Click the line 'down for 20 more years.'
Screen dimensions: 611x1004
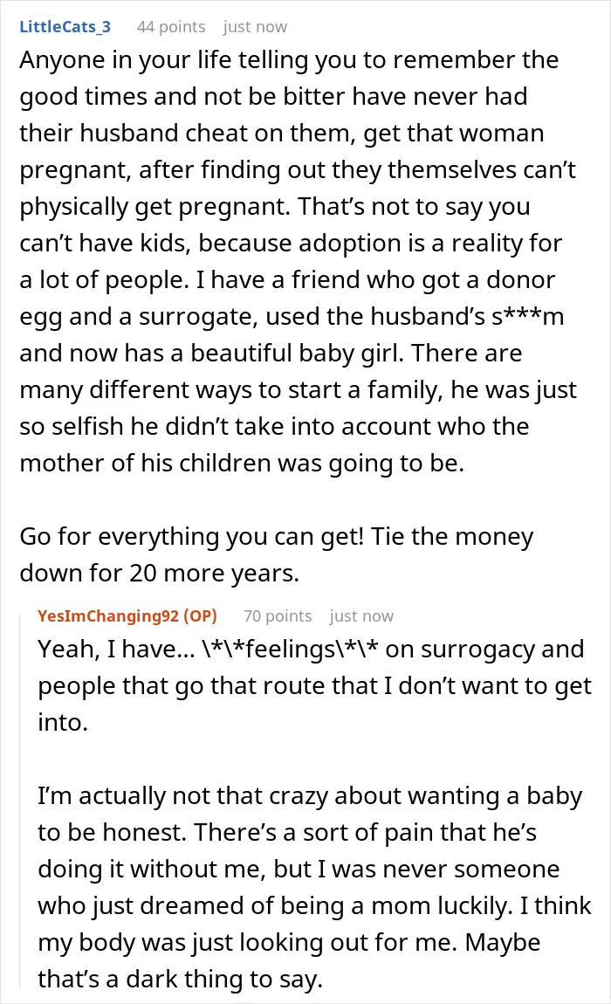(160, 573)
